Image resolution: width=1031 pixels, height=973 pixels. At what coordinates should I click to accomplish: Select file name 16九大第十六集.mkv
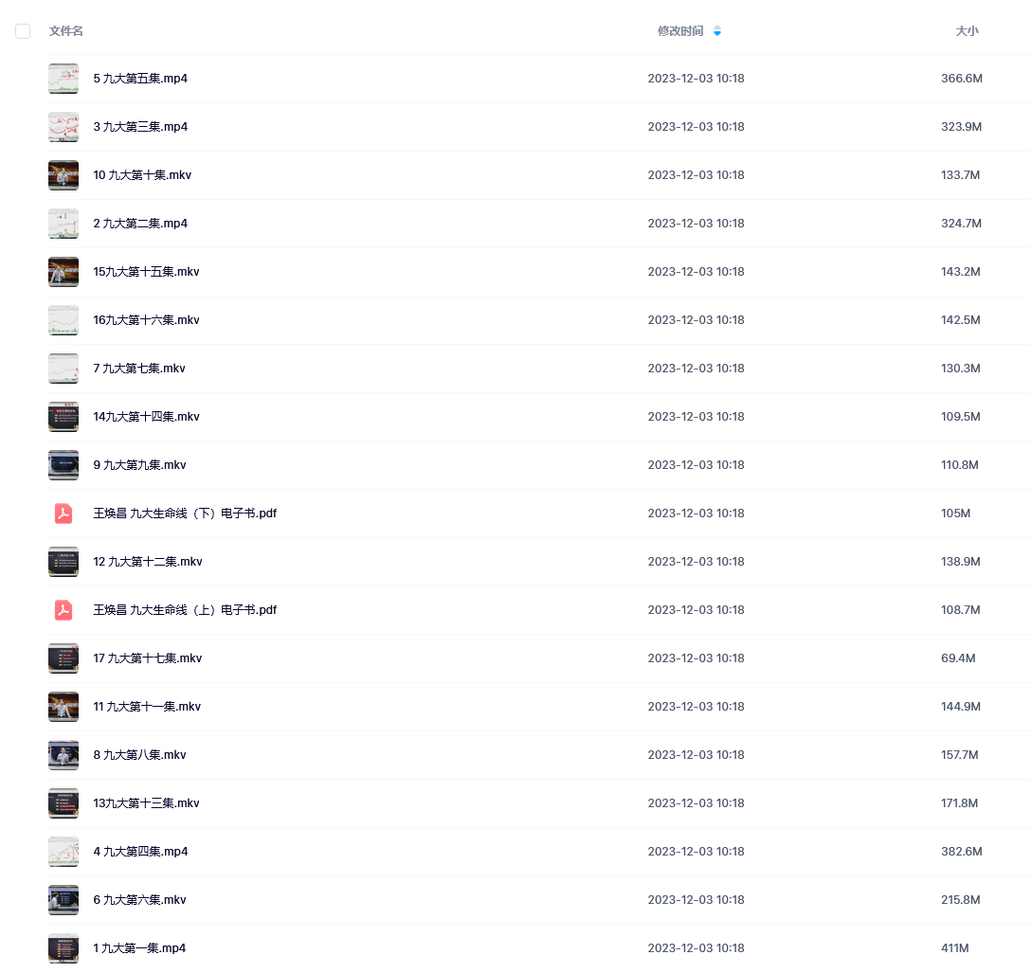[x=146, y=320]
